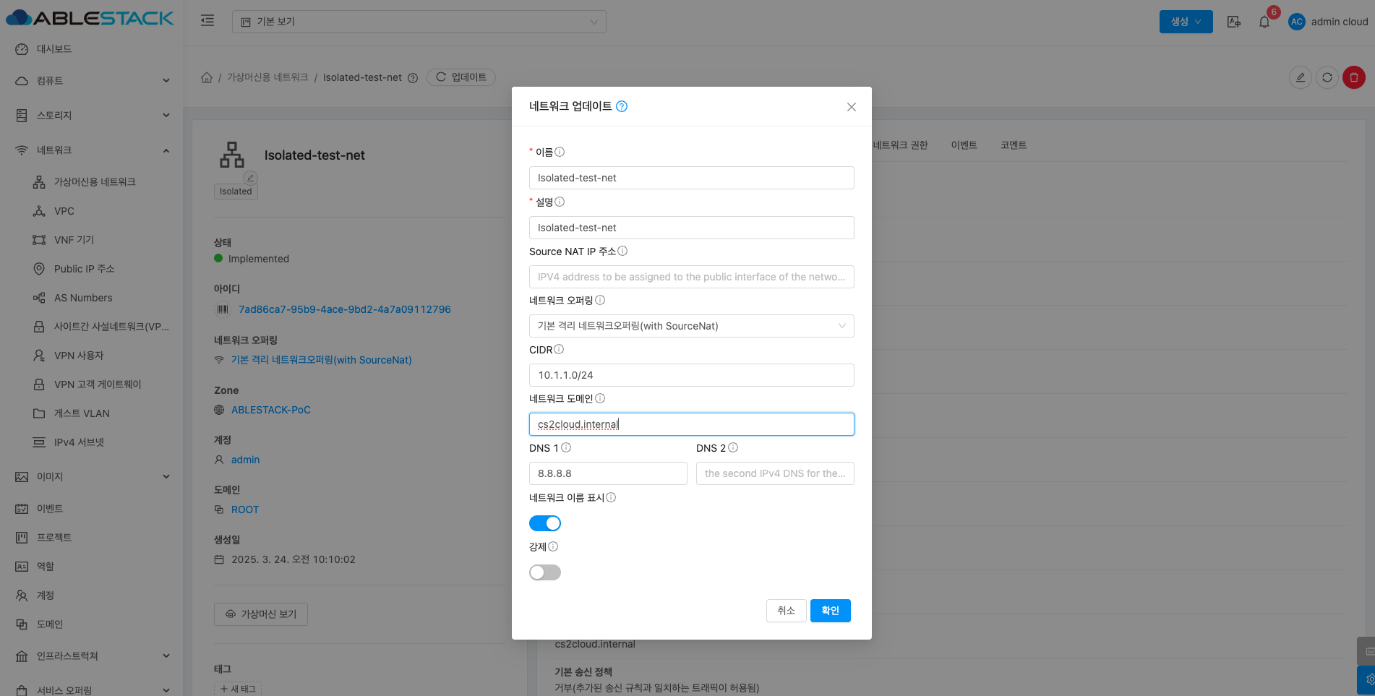Click the red delete network icon
This screenshot has height=696, width=1375.
click(1353, 77)
